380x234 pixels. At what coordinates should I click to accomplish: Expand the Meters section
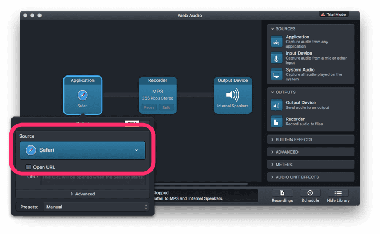point(311,165)
